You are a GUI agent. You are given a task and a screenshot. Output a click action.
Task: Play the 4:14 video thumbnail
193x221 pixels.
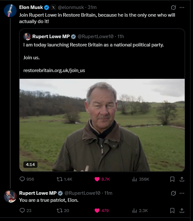pyautogui.click(x=102, y=125)
